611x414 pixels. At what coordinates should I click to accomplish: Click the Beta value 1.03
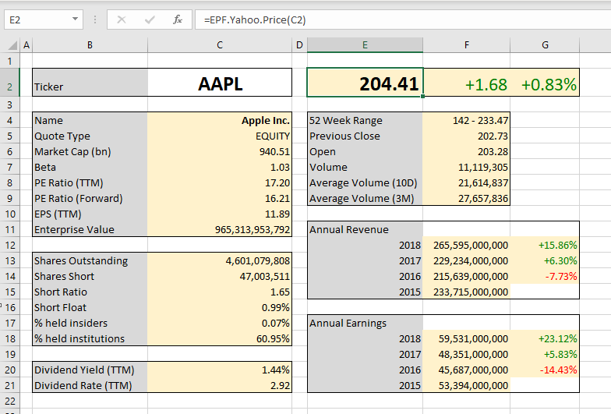220,167
